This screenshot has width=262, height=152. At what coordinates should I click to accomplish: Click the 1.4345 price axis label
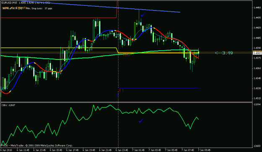click(257, 78)
